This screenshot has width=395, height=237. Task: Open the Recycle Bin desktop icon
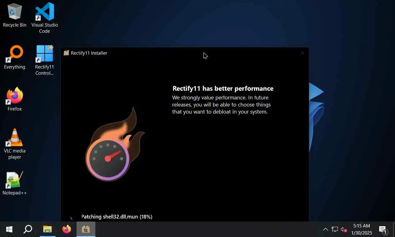(x=15, y=15)
